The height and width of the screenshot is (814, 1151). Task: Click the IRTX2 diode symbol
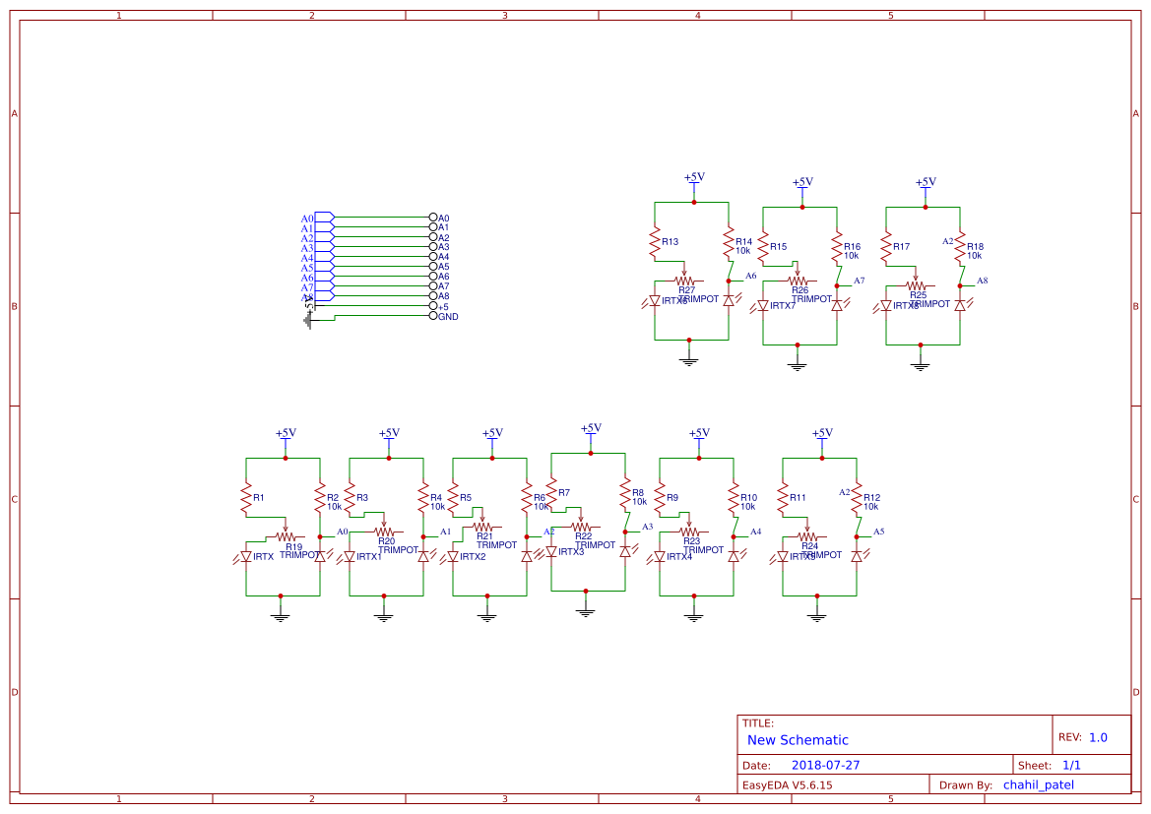[x=453, y=558]
